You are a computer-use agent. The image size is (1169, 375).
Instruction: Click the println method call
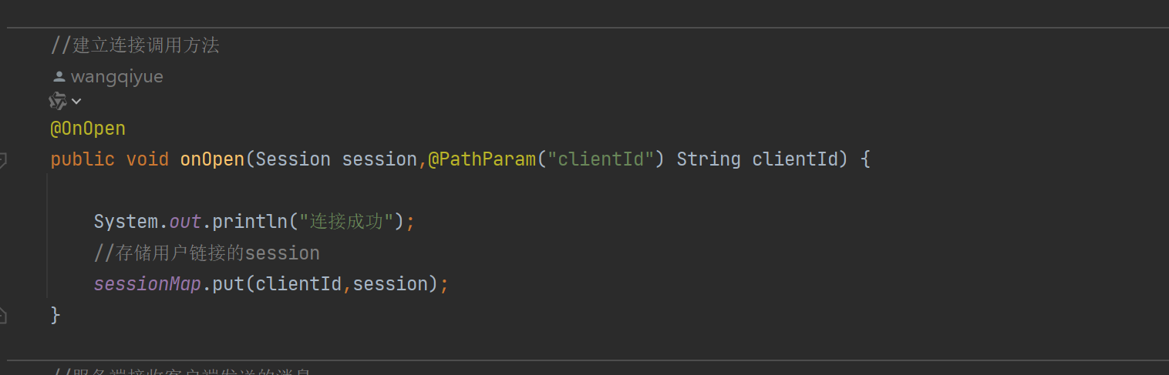(x=250, y=222)
